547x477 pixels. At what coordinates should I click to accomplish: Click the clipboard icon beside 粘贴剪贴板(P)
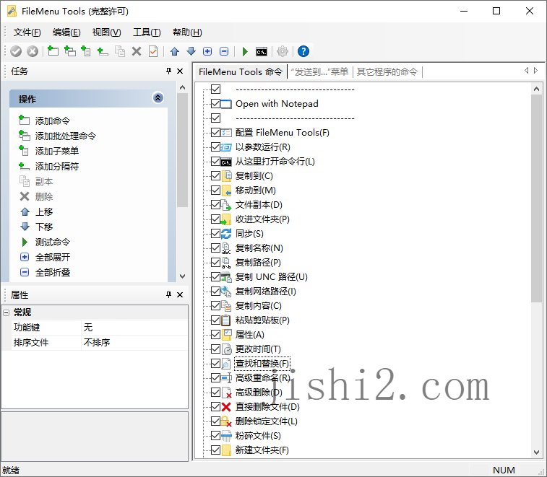pyautogui.click(x=226, y=320)
